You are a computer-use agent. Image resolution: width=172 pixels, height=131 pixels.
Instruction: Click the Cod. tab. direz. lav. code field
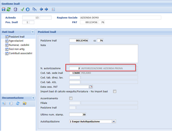coord(75,77)
